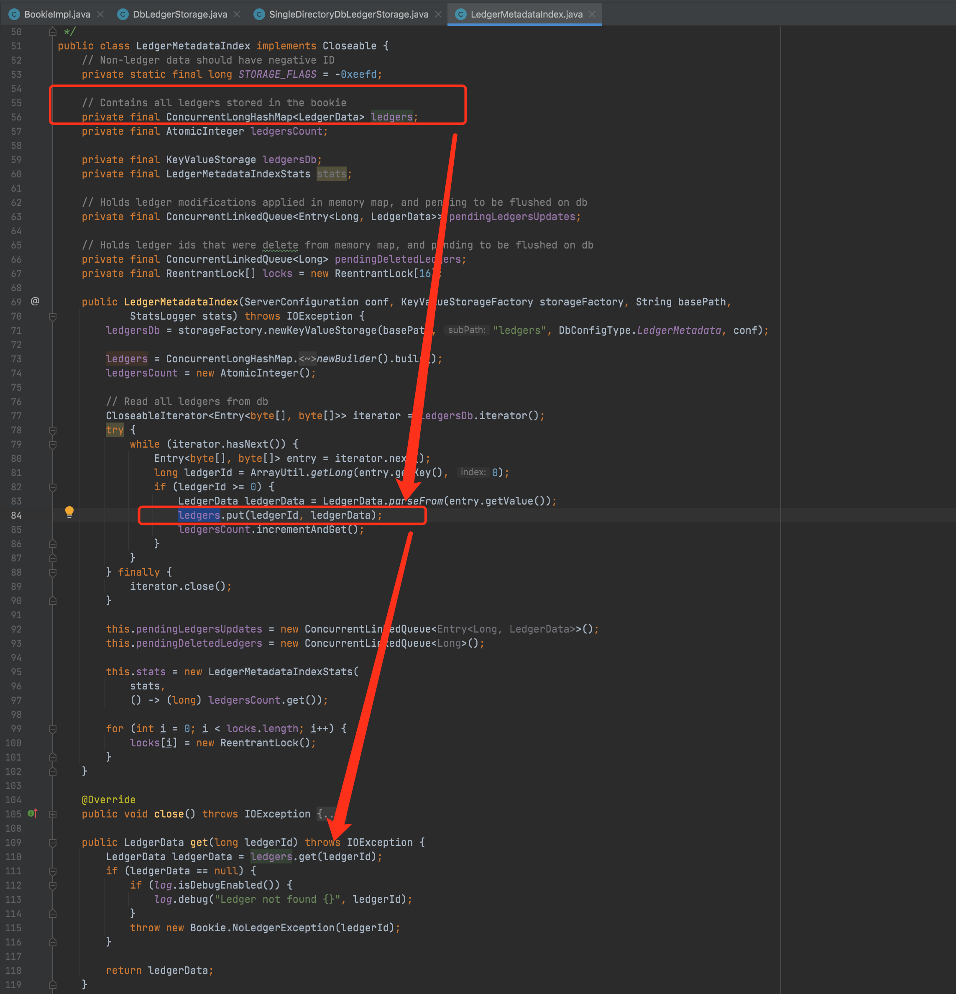Close the BookieImpl.java tab
This screenshot has height=994, width=956.
(x=100, y=14)
